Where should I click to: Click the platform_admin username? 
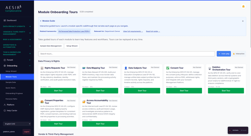[9, 132]
